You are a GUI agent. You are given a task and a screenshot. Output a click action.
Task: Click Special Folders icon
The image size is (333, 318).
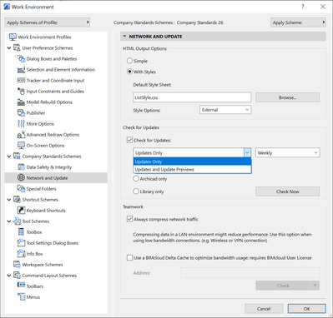(x=21, y=188)
